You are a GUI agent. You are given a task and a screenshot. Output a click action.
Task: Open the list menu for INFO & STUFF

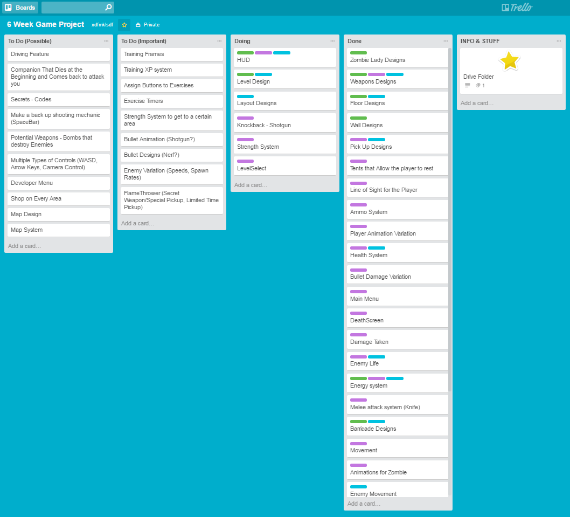(559, 40)
